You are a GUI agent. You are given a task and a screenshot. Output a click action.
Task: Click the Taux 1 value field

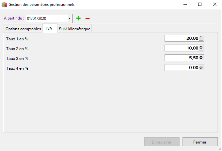tap(182, 38)
